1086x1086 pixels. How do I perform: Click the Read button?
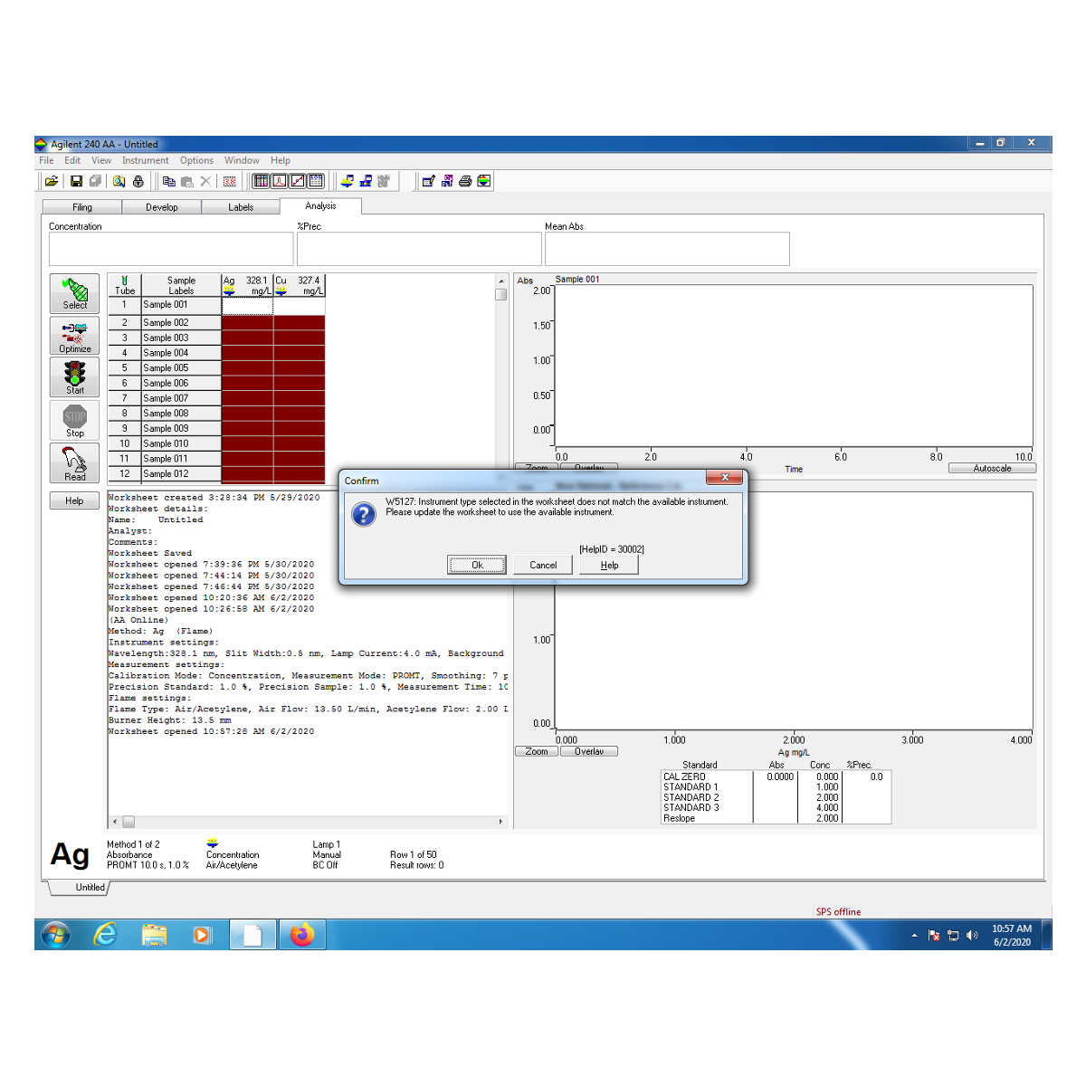click(x=75, y=463)
